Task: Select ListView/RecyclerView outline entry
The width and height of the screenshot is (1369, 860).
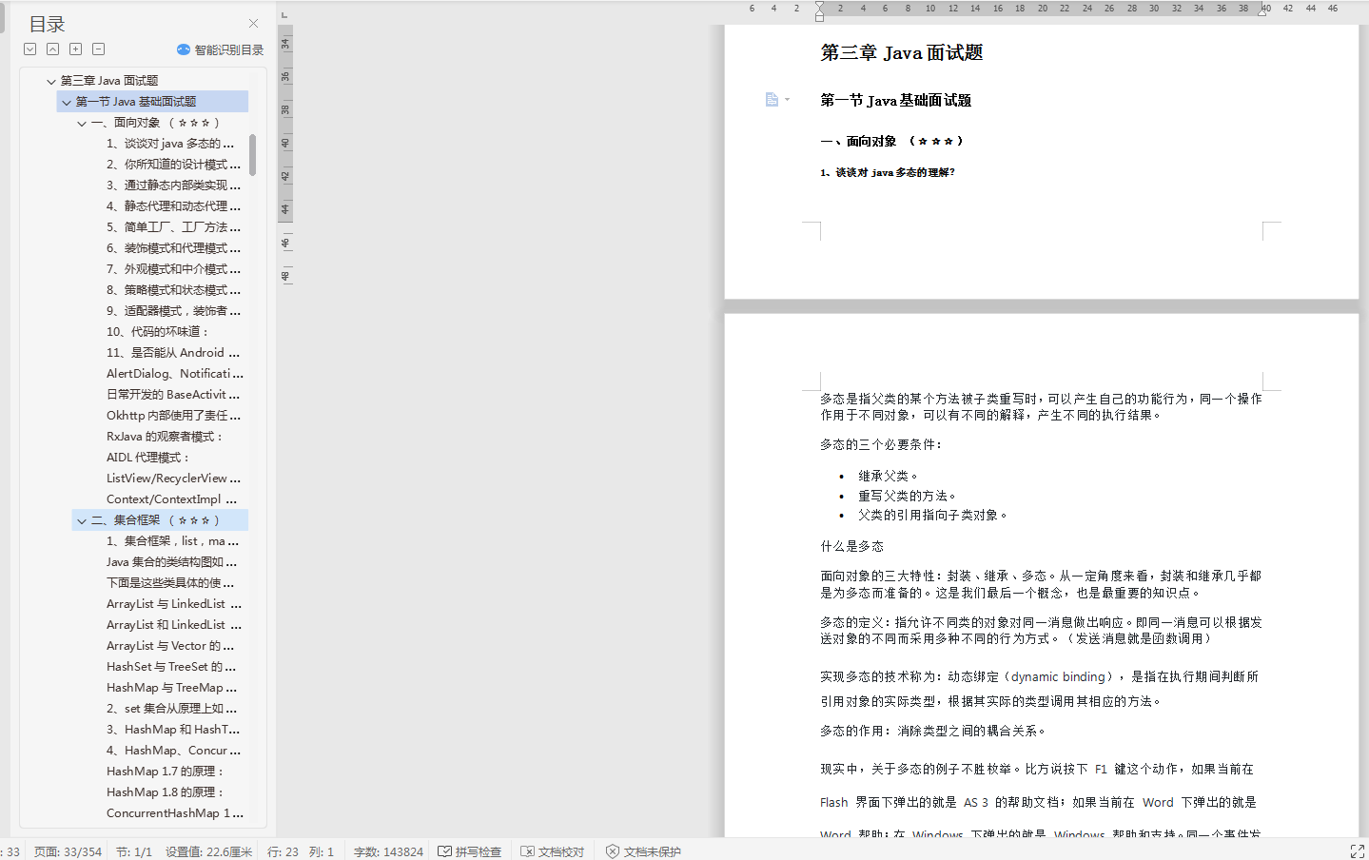Action: (x=173, y=479)
